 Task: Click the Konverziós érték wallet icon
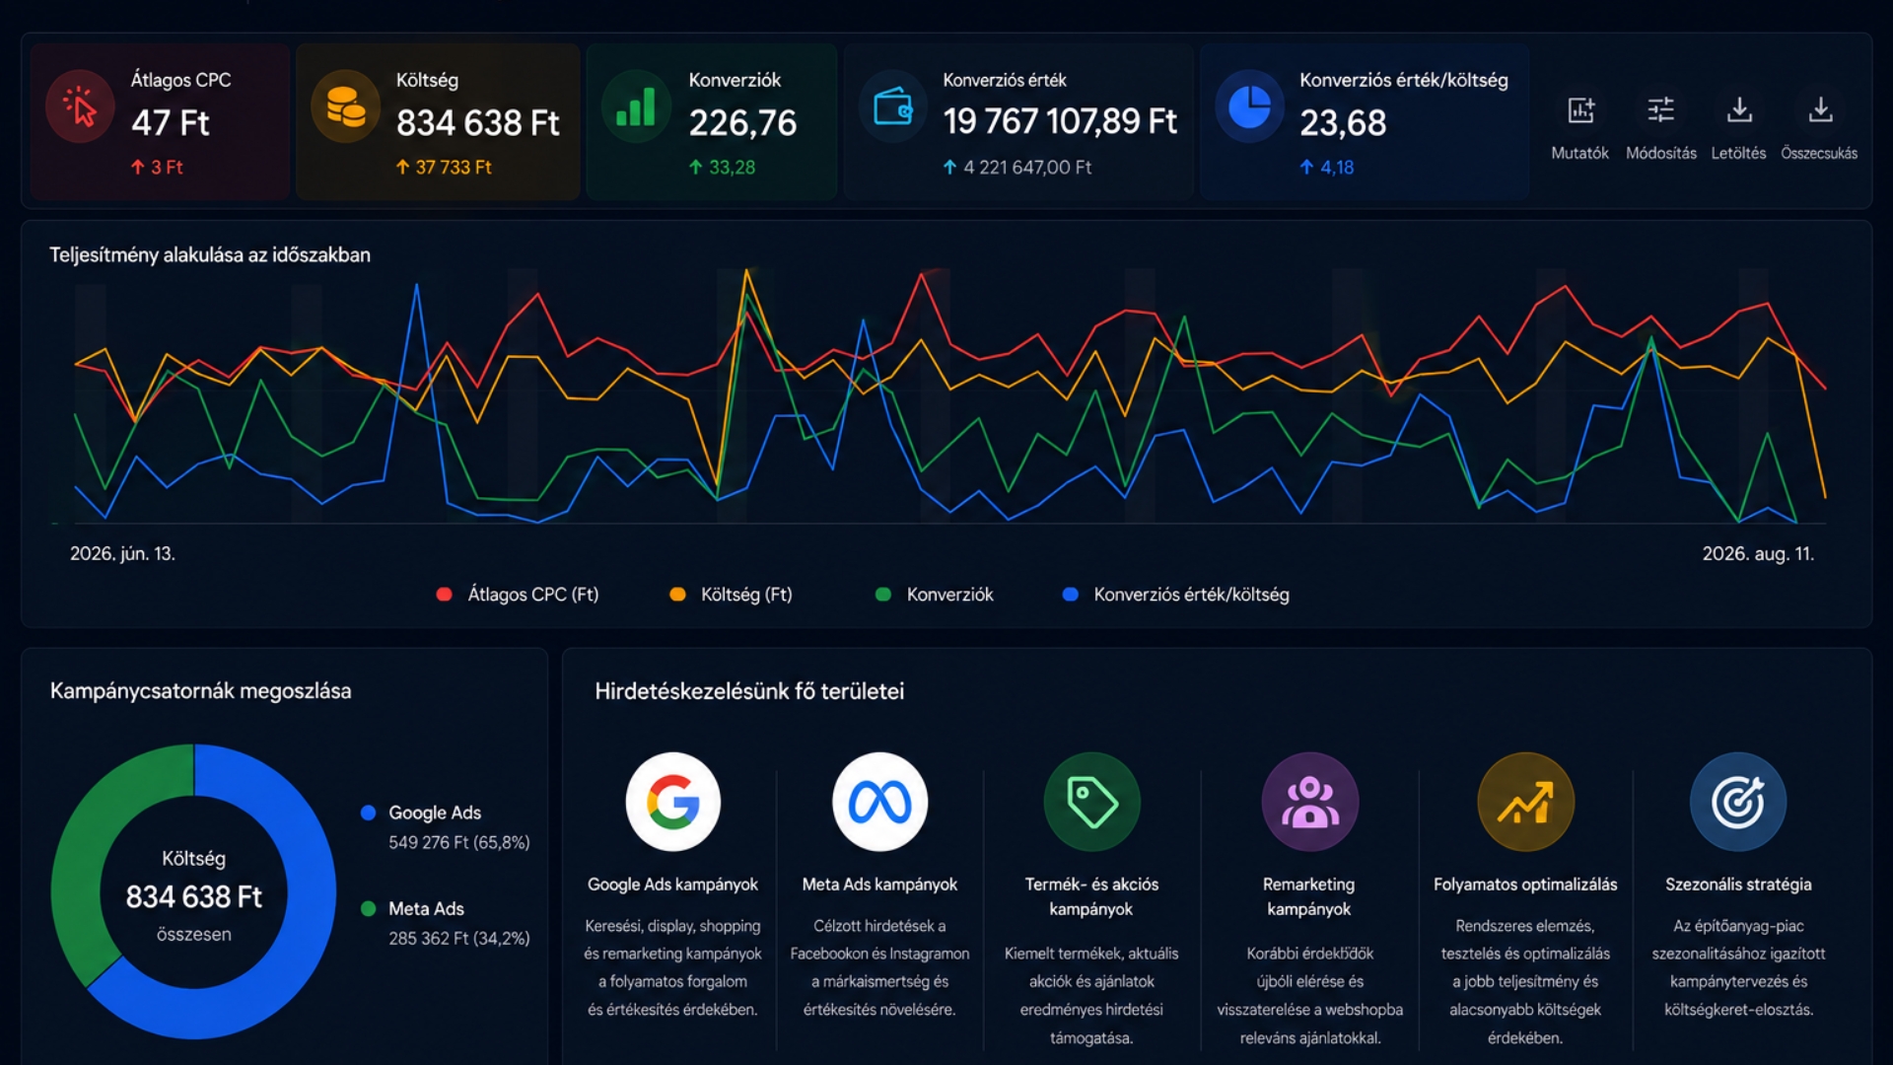(892, 106)
